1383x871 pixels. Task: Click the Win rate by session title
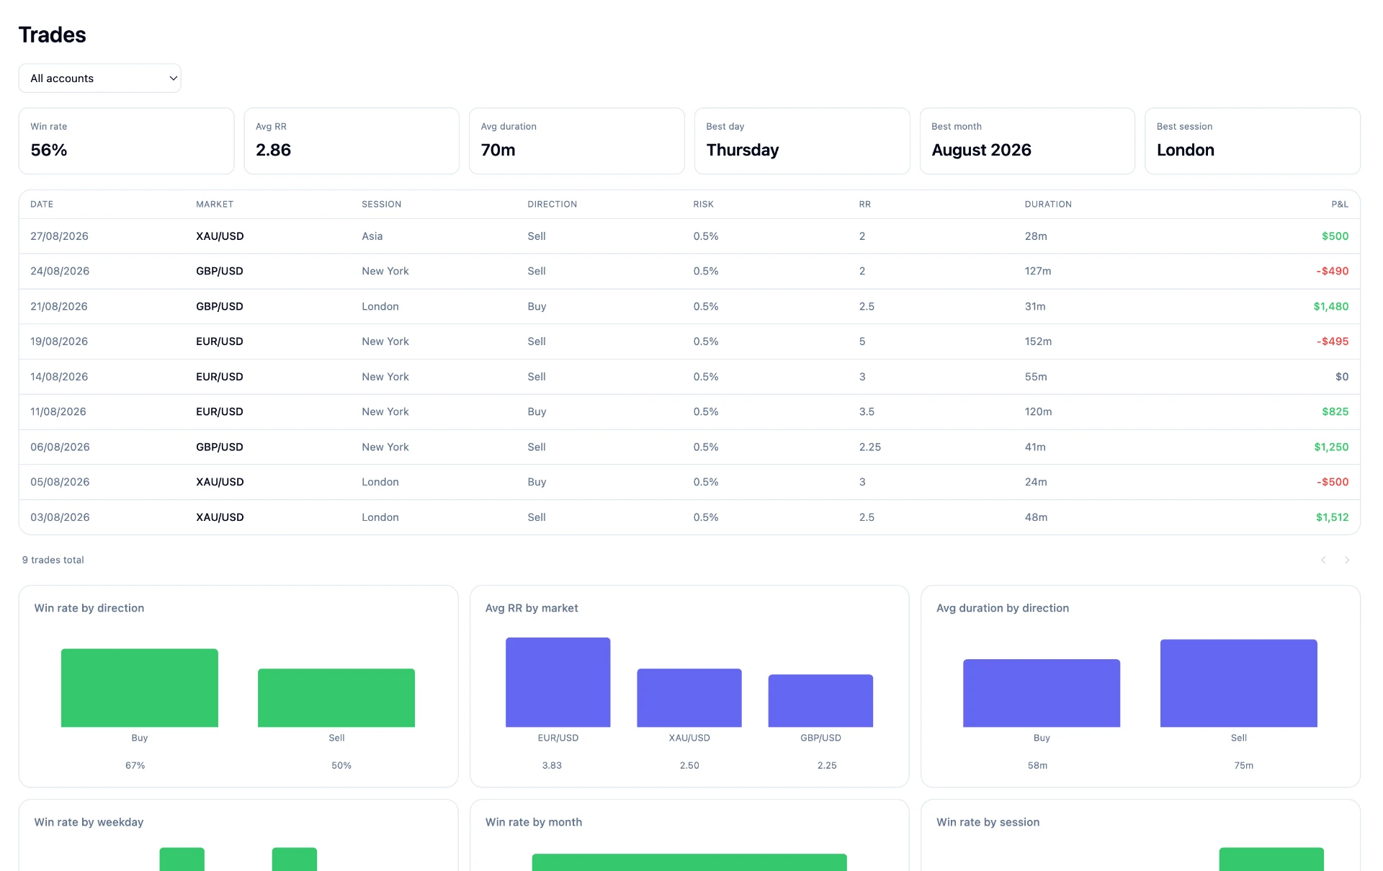(x=988, y=822)
